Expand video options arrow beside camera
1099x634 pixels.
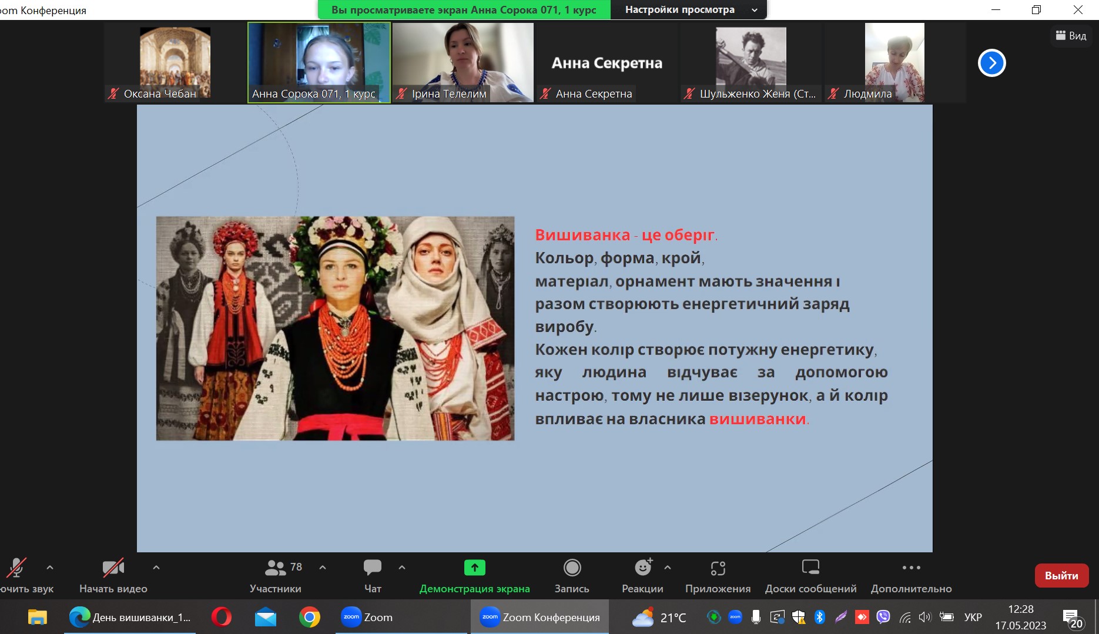click(x=156, y=568)
